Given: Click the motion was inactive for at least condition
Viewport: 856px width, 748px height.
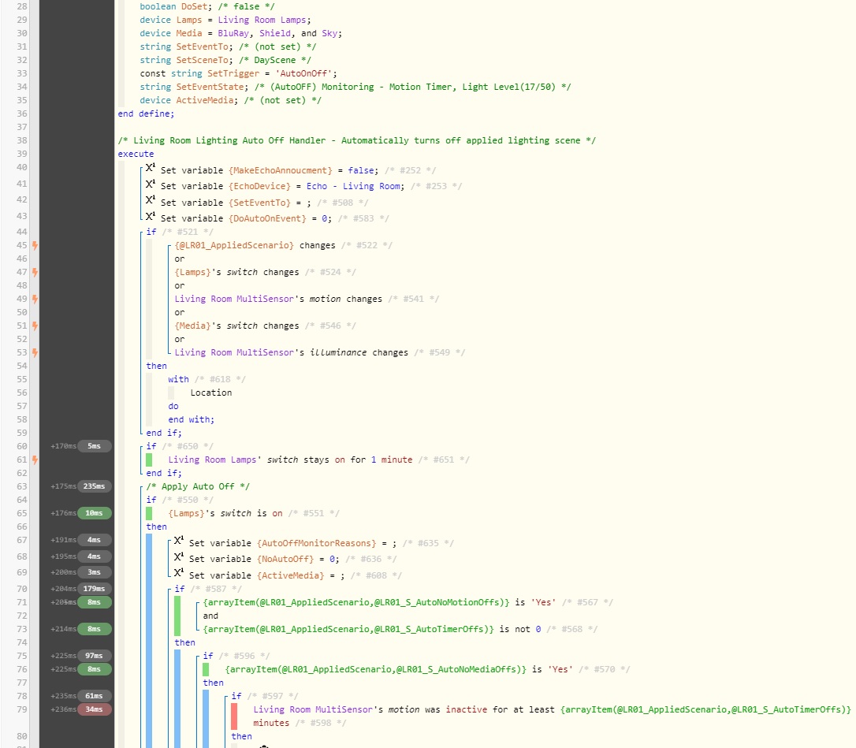Looking at the screenshot, I should pos(552,716).
